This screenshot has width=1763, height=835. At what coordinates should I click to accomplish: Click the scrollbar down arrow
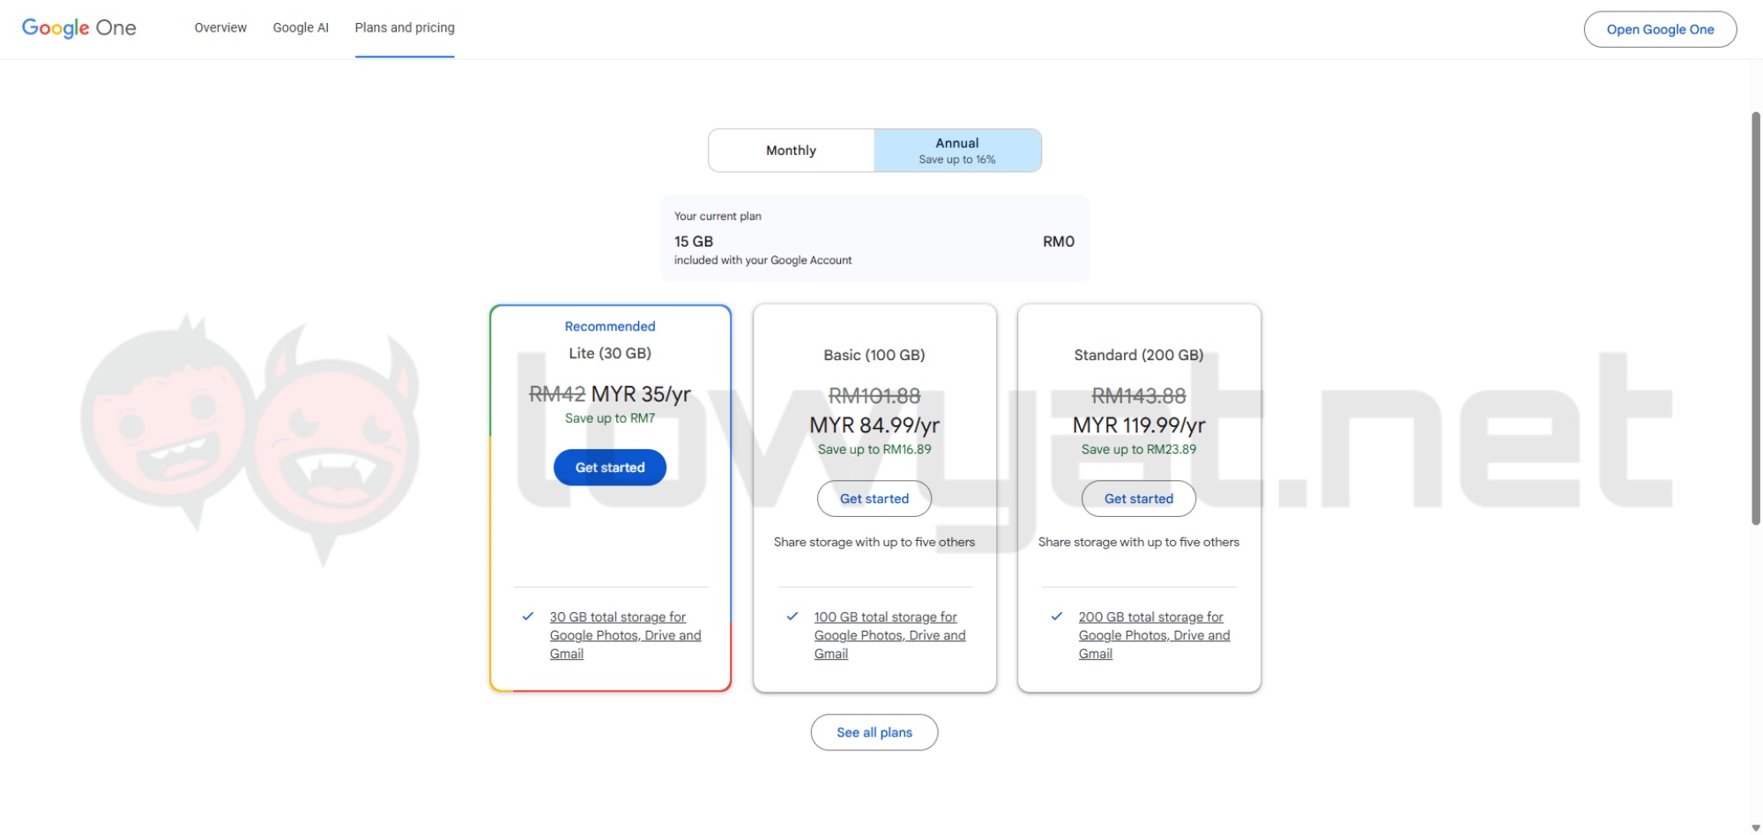pos(1755,828)
